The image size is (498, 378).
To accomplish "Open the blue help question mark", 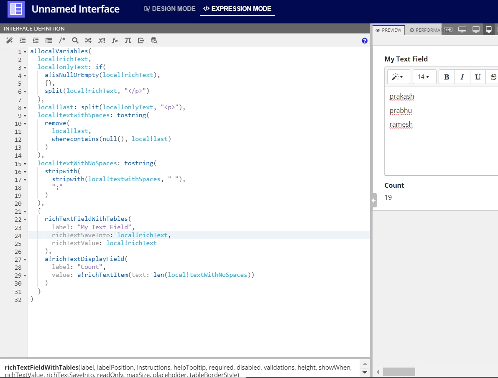I will point(365,41).
